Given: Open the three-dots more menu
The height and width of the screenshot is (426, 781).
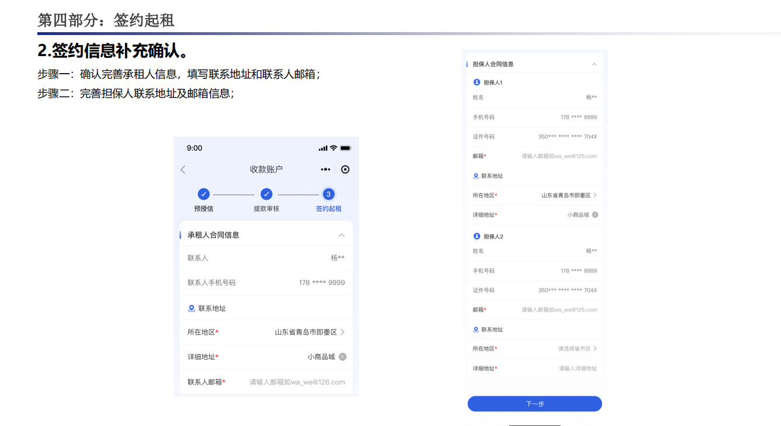Looking at the screenshot, I should (x=326, y=169).
